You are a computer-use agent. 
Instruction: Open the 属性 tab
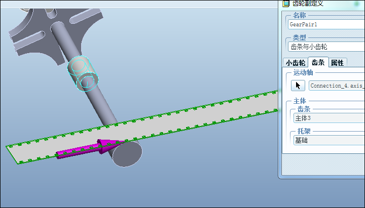[x=337, y=63]
